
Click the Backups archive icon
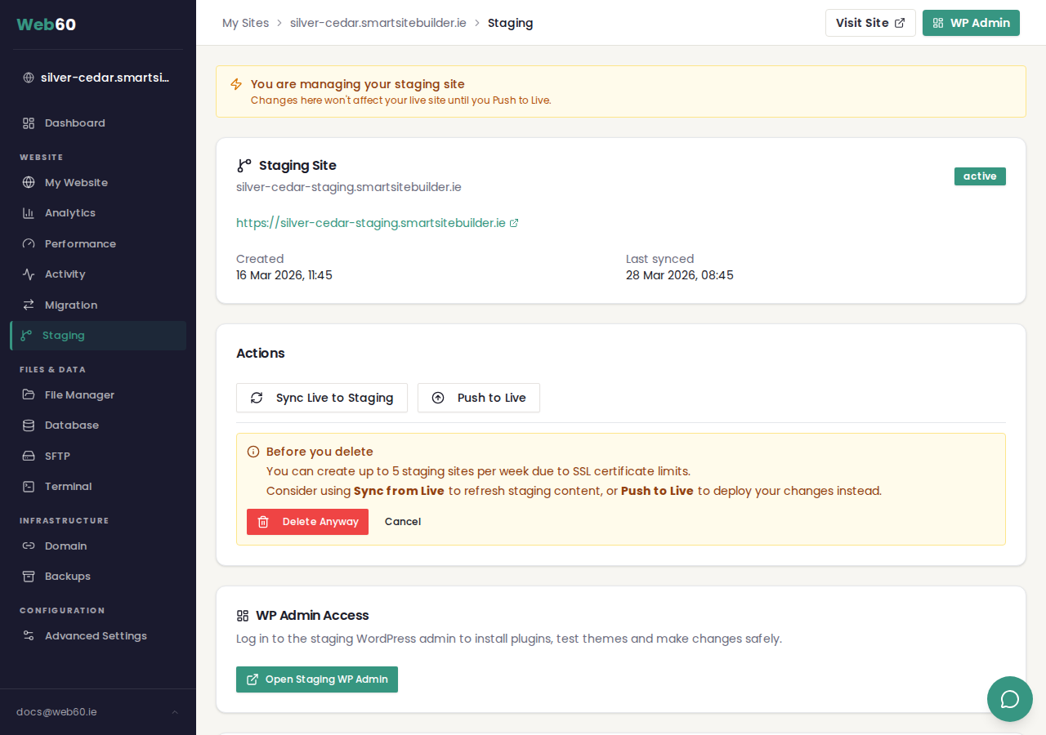tap(28, 576)
